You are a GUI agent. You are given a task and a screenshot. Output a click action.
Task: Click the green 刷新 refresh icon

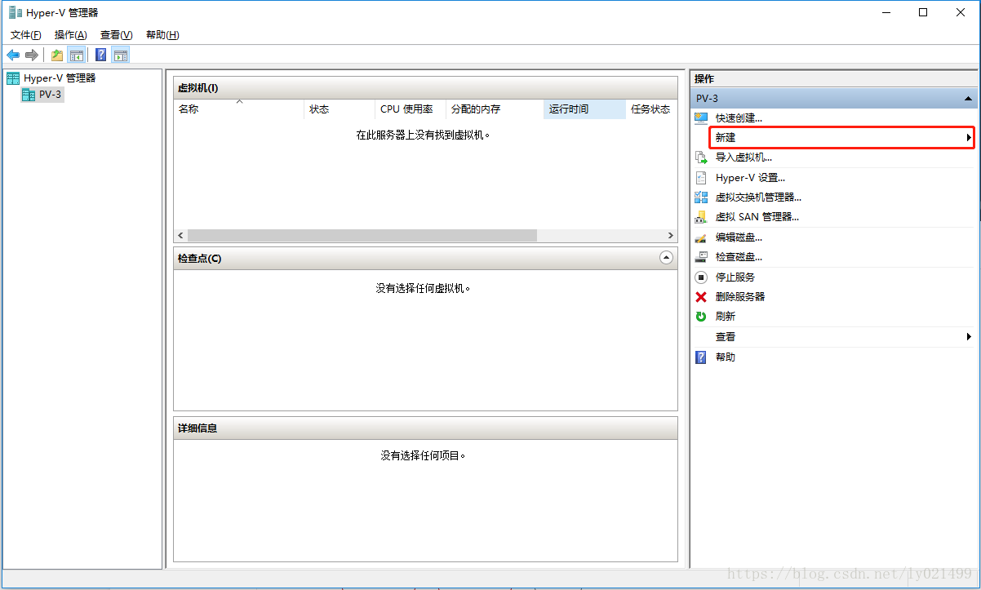(700, 316)
